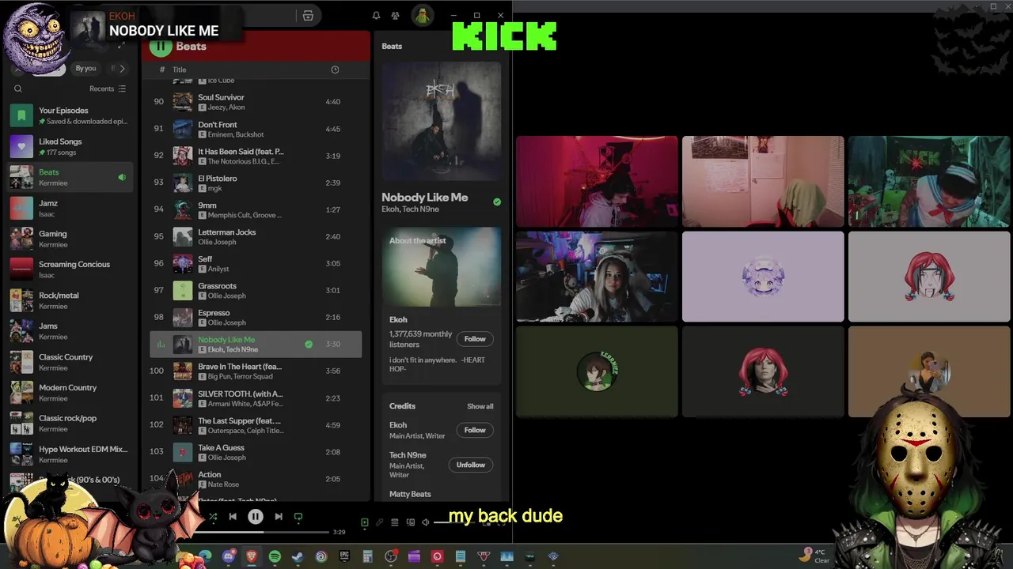Show all credits
The height and width of the screenshot is (569, 1013).
coord(480,406)
